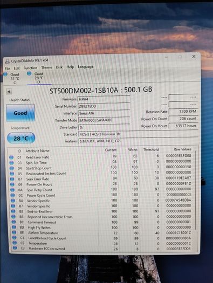Click the status icon for Command Timeout

[13, 222]
